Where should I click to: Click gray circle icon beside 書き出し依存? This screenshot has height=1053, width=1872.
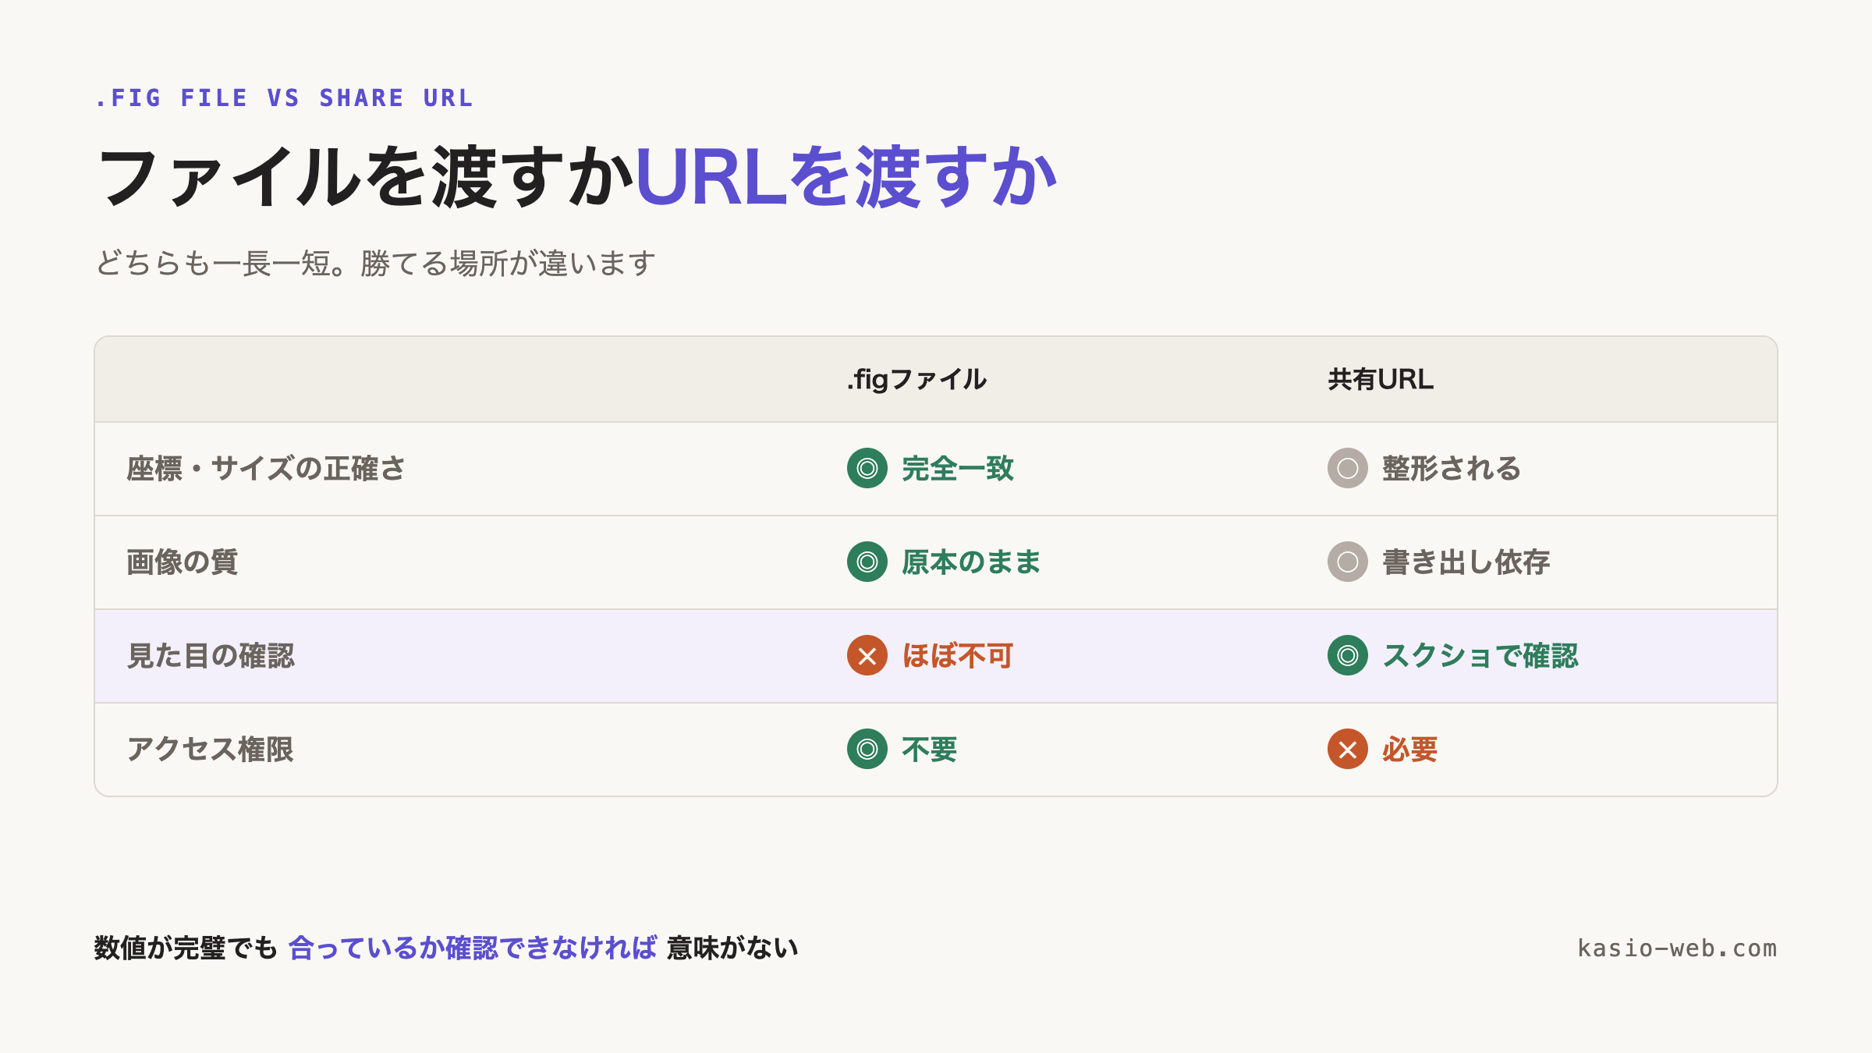point(1347,562)
